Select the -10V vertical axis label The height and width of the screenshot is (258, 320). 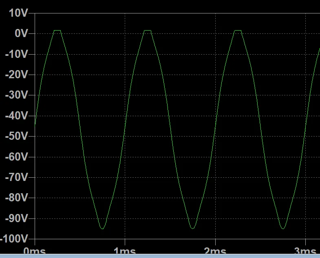tap(17, 54)
